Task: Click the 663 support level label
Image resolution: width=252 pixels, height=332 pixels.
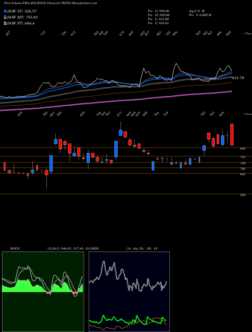Action: click(242, 174)
